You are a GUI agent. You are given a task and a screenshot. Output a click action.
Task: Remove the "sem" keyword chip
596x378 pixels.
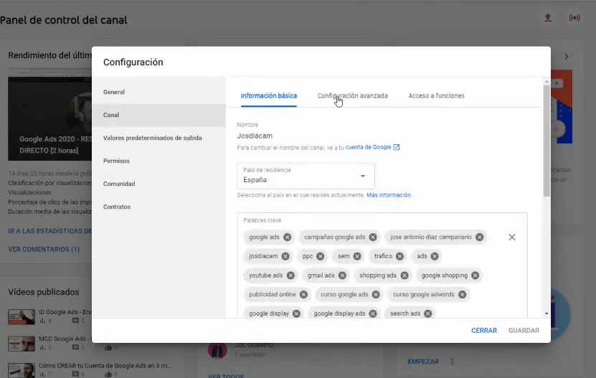pyautogui.click(x=357, y=256)
